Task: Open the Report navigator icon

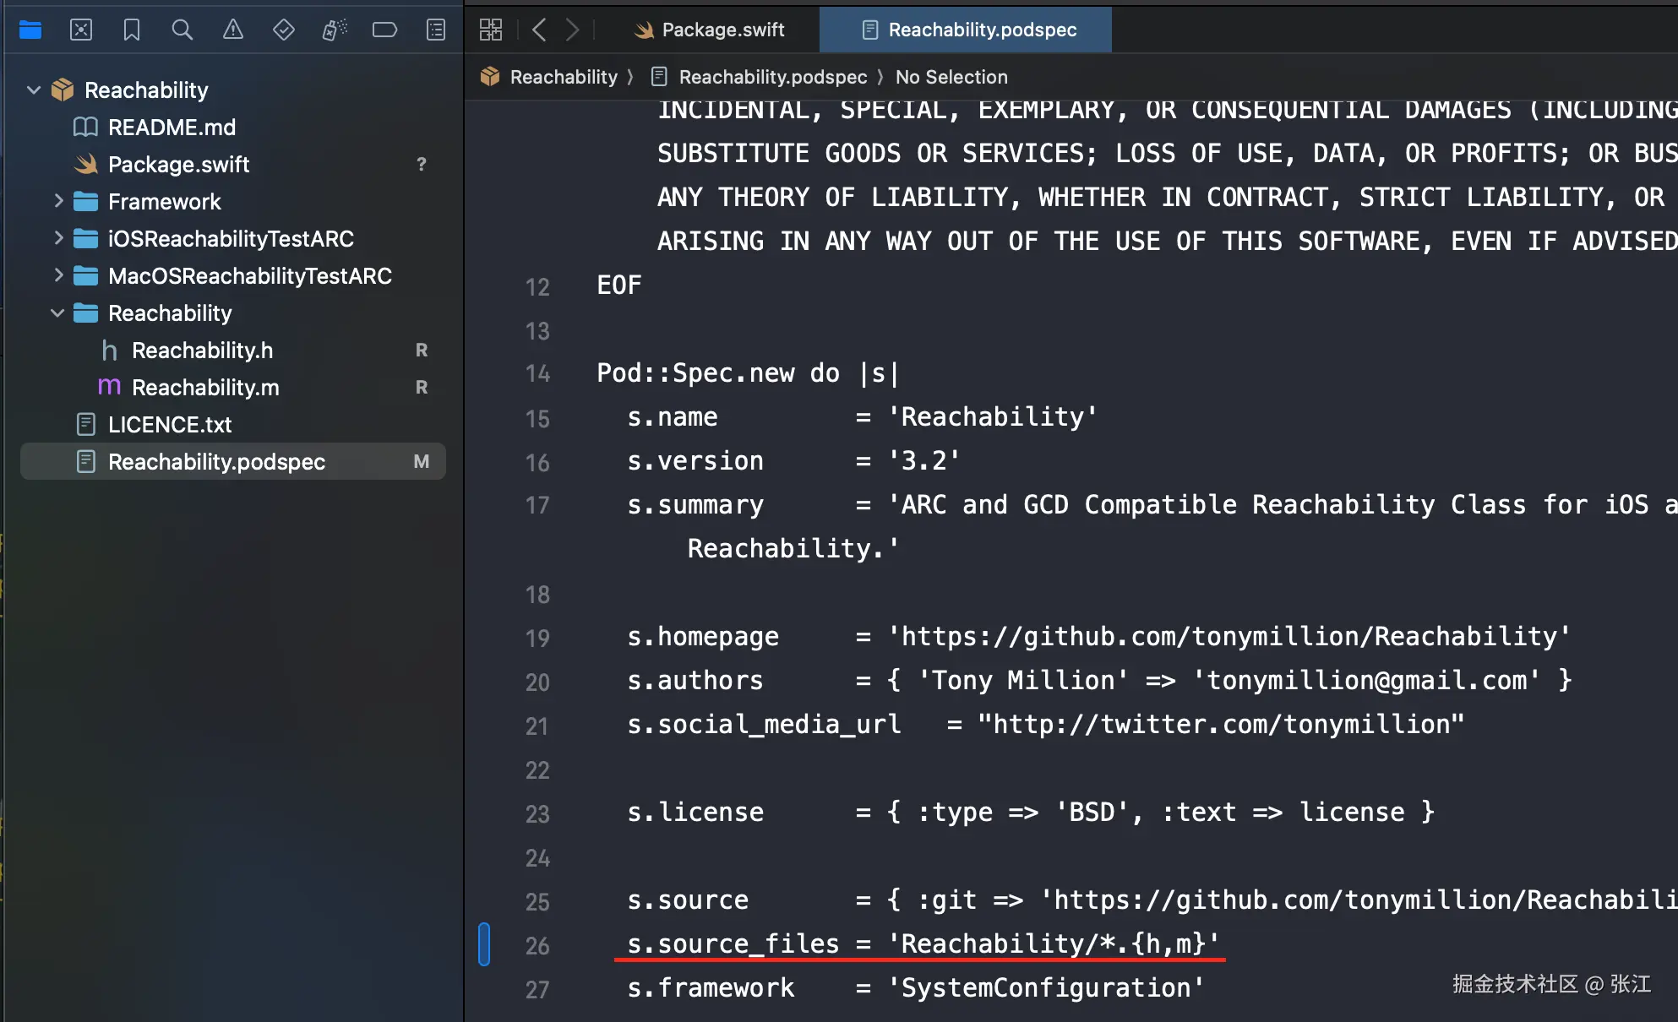Action: pos(436,30)
